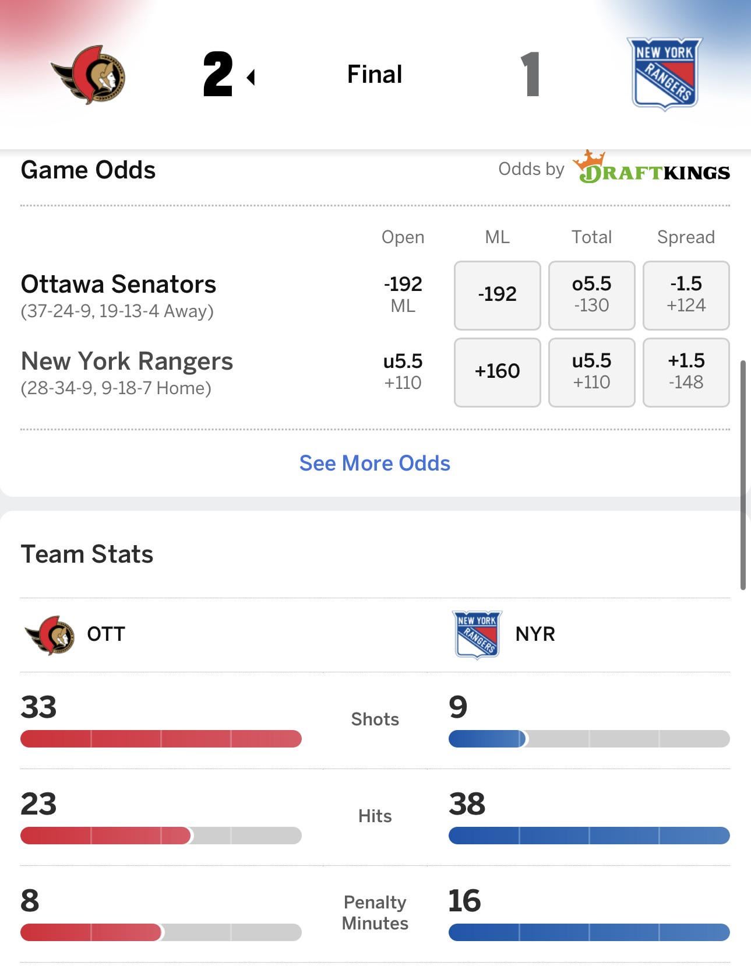
Task: Choose Rangers +1.5 spread at -148
Action: [x=686, y=371]
